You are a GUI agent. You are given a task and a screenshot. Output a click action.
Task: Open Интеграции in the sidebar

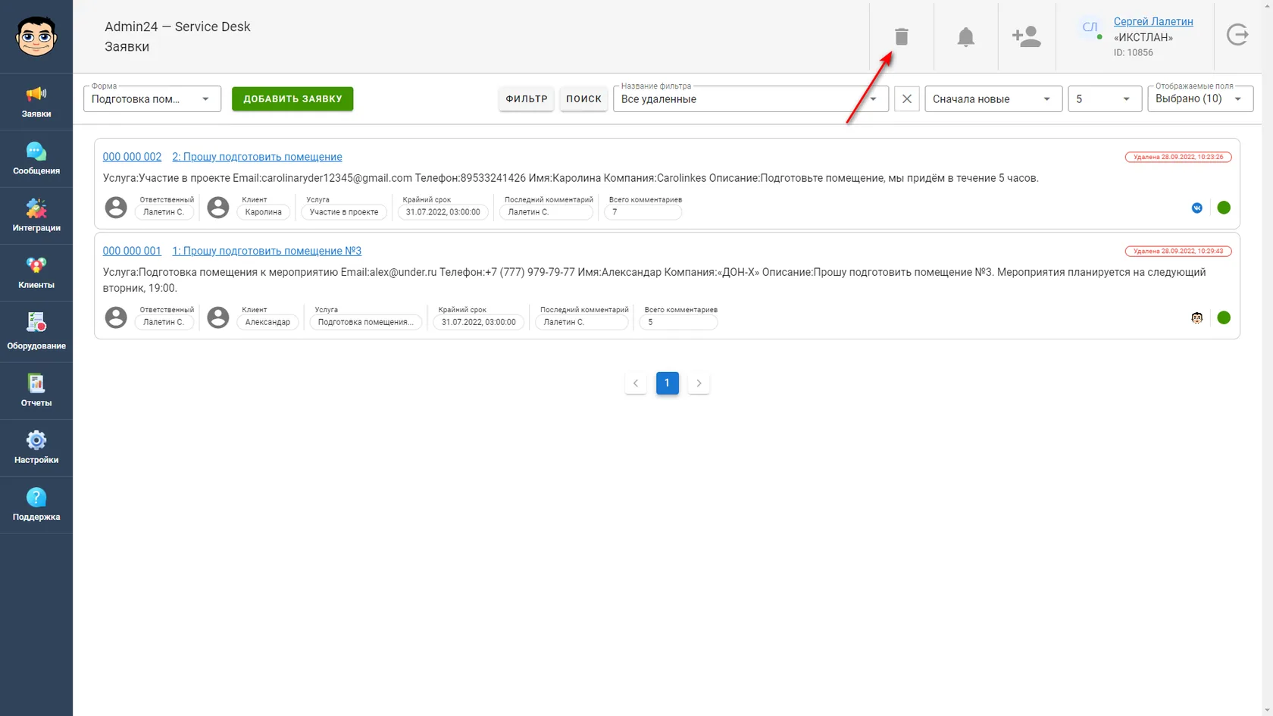point(36,216)
